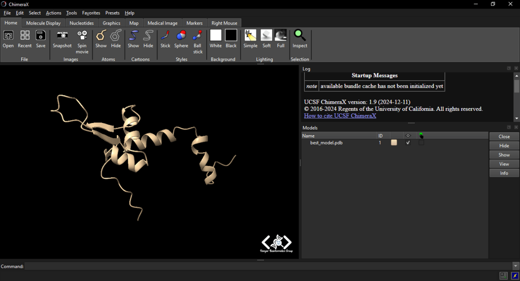
Task: Check selected box for best_model.pdb
Action: click(x=421, y=143)
